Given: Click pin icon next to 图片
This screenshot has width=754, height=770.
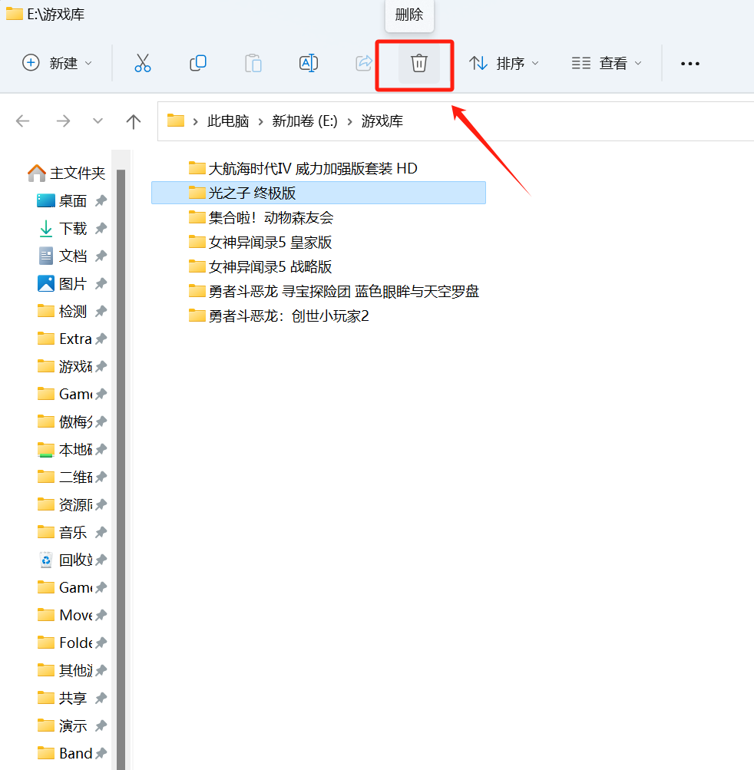Looking at the screenshot, I should pos(101,283).
